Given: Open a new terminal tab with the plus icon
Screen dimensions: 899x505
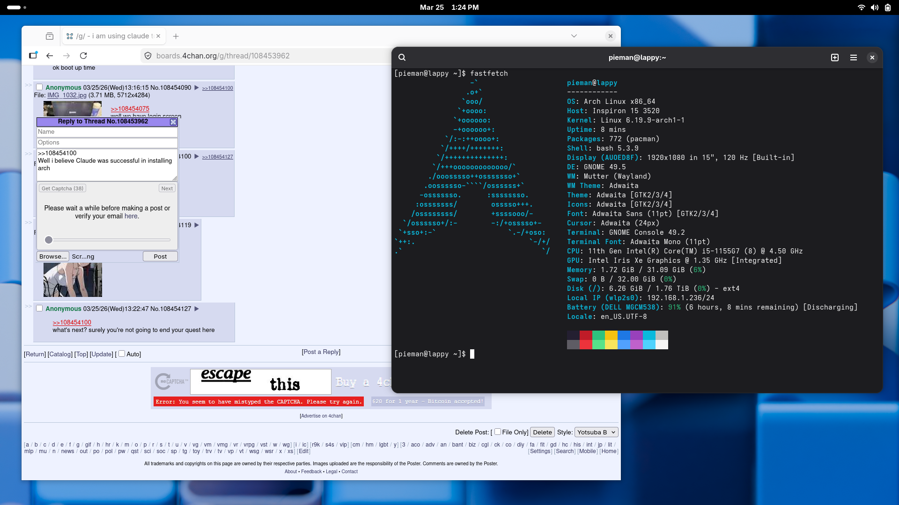Looking at the screenshot, I should pyautogui.click(x=834, y=58).
